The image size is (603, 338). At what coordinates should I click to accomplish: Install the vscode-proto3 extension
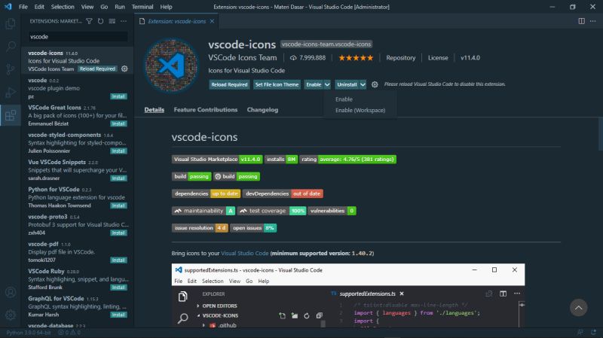coord(118,233)
